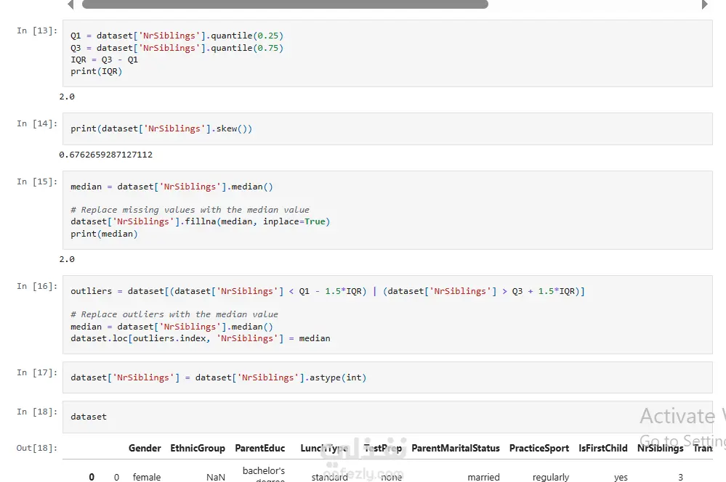Click the LunchType column header

324,448
